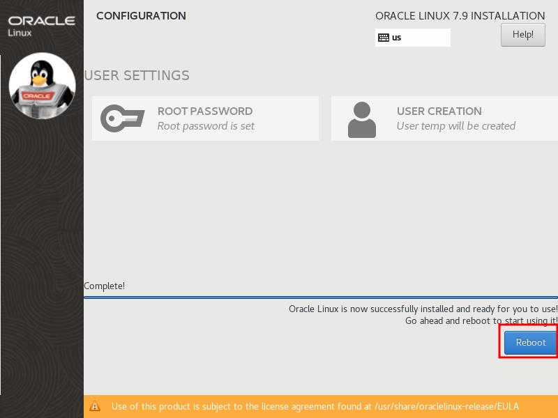This screenshot has width=558, height=418.
Task: Click the user silhouette icon
Action: pos(362,120)
